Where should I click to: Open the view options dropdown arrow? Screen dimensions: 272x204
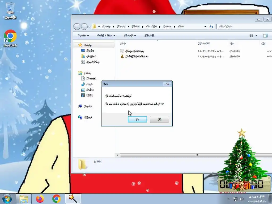click(x=256, y=36)
